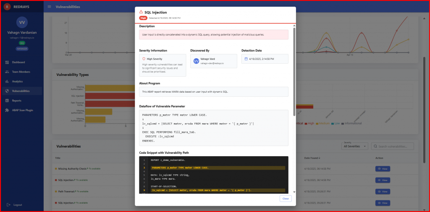Open Team Members from the sidebar
This screenshot has height=212, width=430.
point(22,72)
